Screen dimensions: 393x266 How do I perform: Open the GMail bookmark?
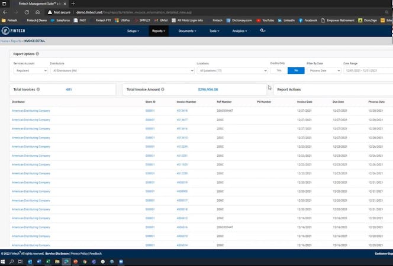161,20
